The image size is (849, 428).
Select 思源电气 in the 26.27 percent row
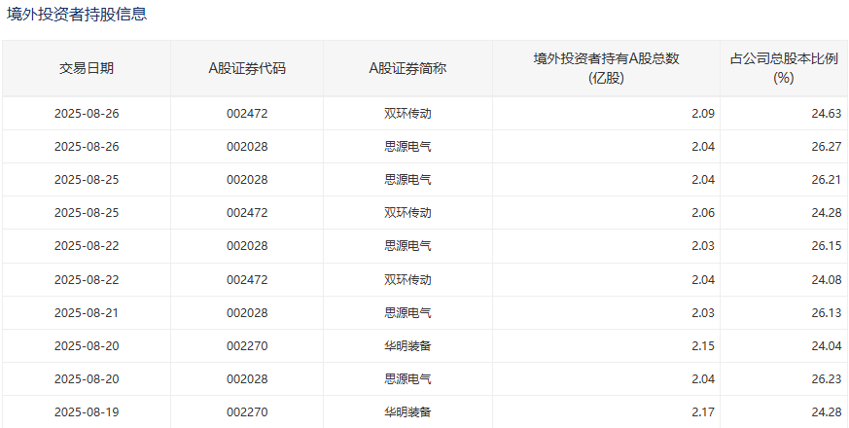click(407, 147)
